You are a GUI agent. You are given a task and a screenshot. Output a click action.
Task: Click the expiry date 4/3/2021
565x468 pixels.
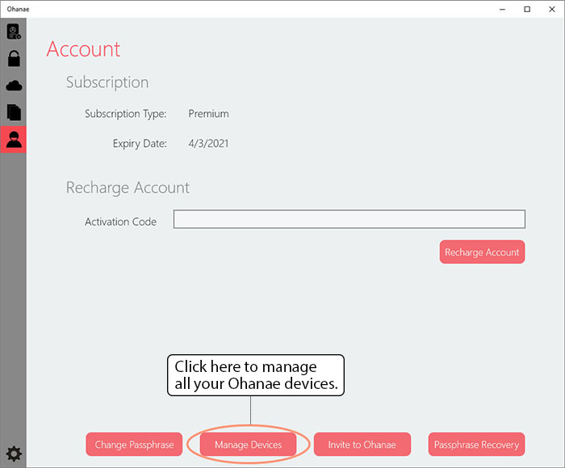click(208, 144)
